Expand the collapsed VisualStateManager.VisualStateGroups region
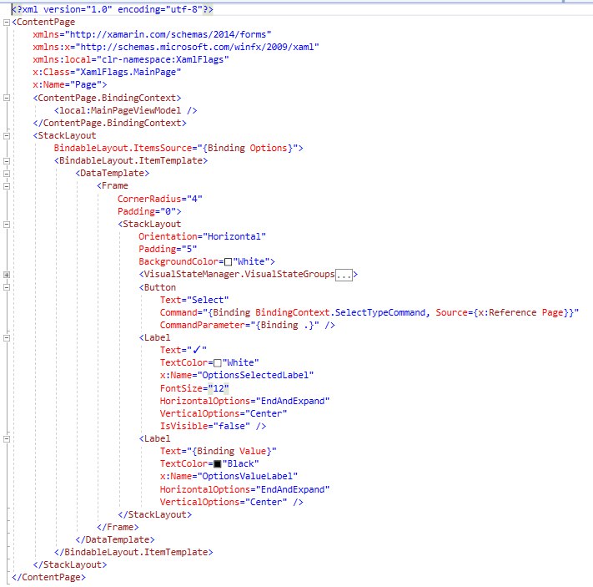Image resolution: width=593 pixels, height=587 pixels. pos(7,275)
